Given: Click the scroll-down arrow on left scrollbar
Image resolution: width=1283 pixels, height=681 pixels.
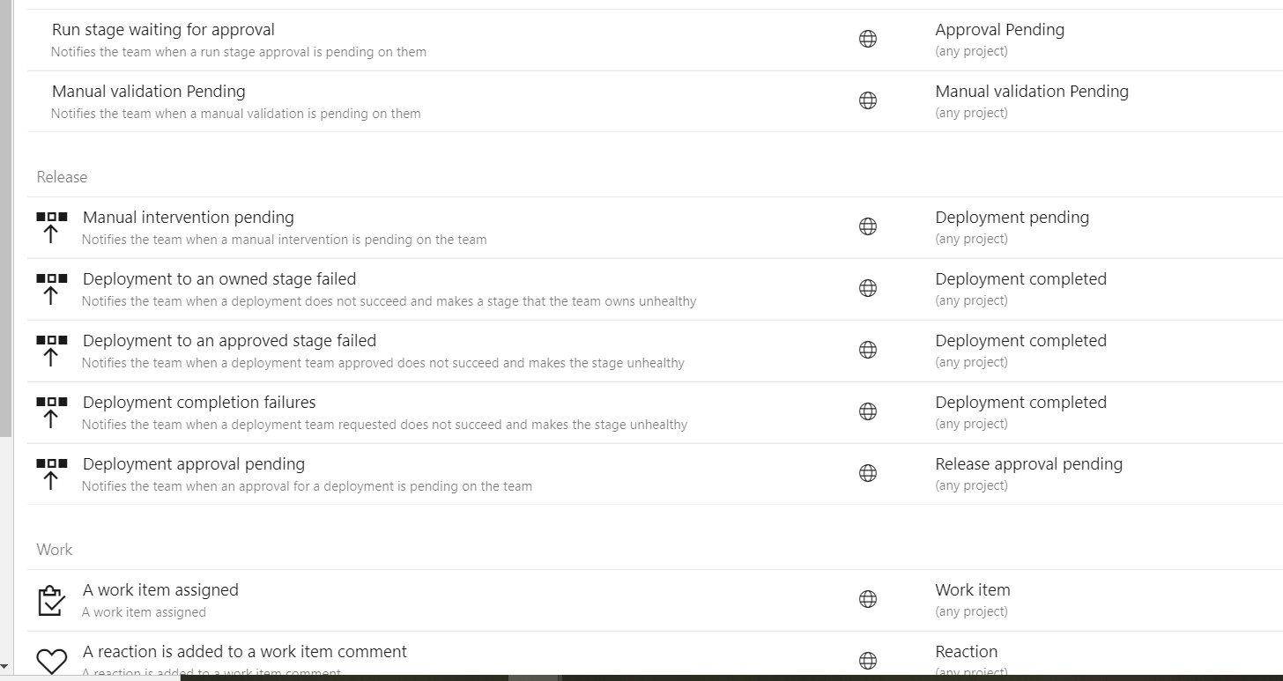Looking at the screenshot, I should (x=5, y=667).
